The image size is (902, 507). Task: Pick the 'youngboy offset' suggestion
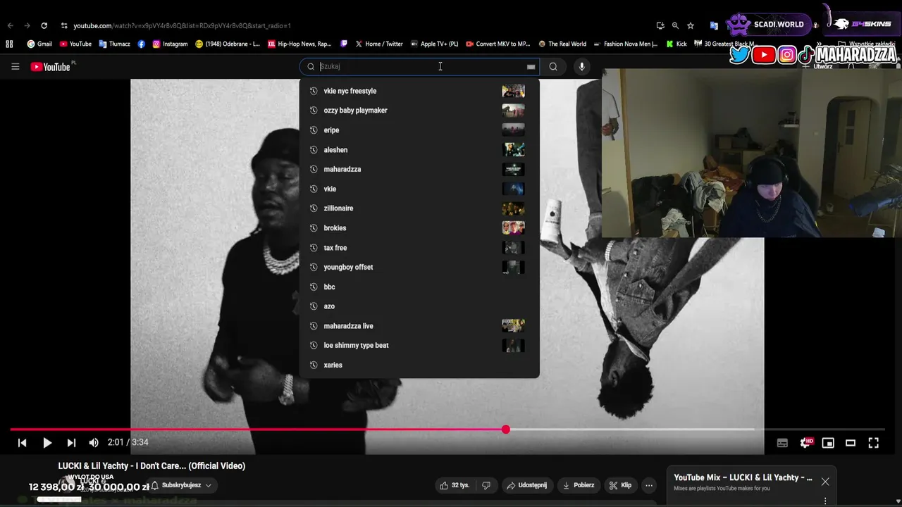coord(419,267)
